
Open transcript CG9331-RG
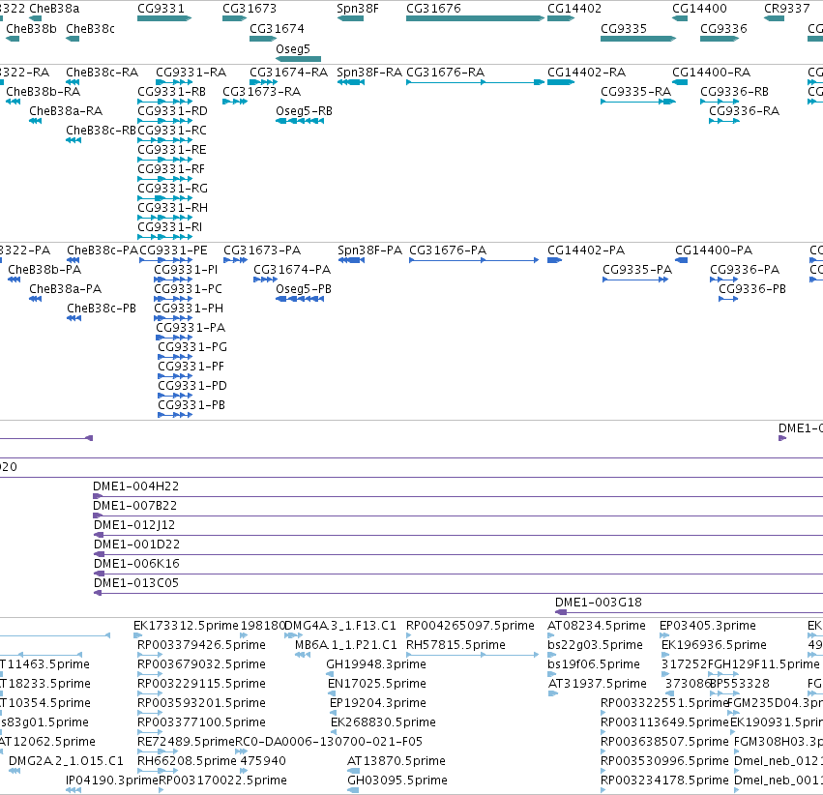click(172, 188)
